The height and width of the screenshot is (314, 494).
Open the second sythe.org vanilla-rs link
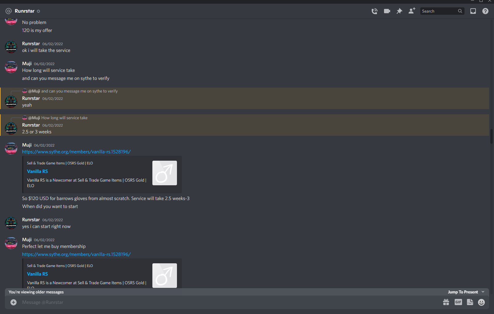coord(76,254)
